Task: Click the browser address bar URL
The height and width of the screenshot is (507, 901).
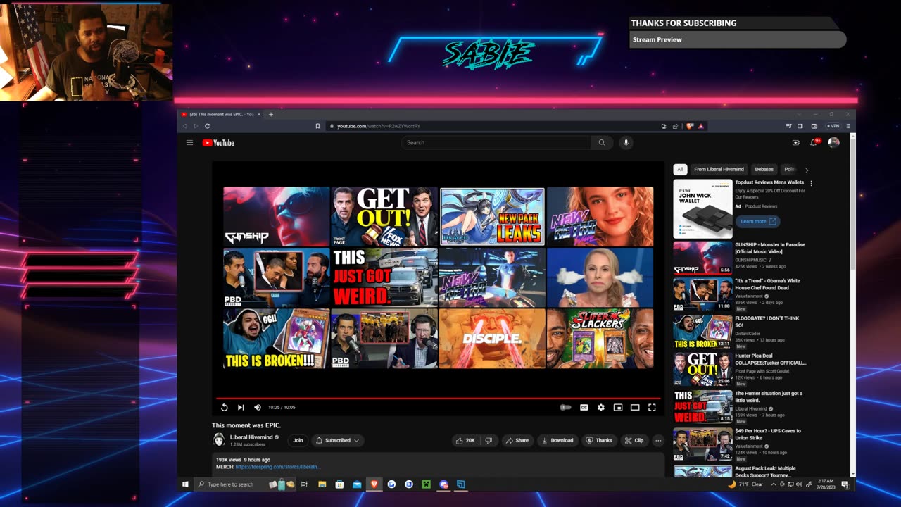Action: tap(379, 126)
